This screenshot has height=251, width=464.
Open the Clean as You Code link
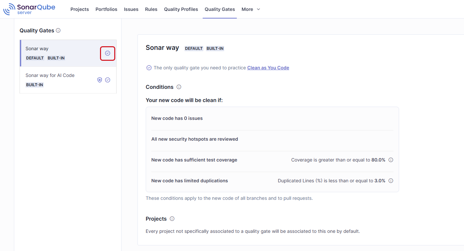pos(268,68)
